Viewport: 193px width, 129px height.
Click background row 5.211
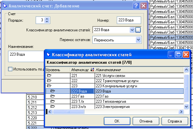[x=35, y=102]
